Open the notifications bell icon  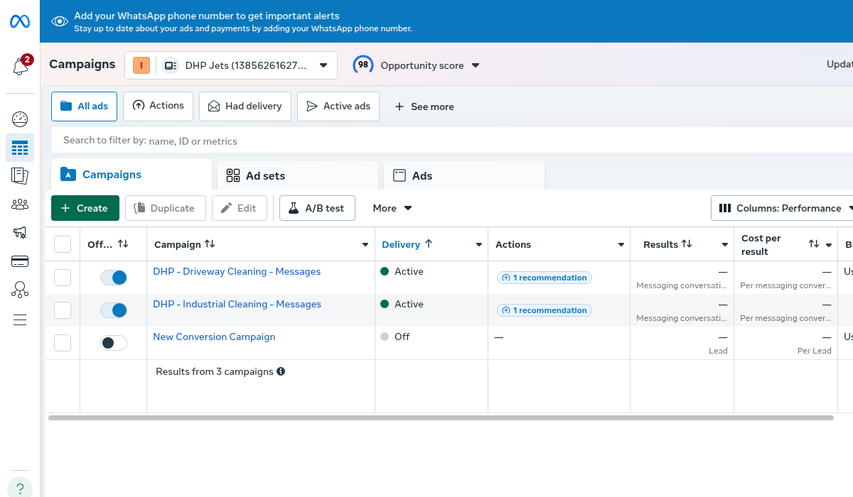coord(21,66)
